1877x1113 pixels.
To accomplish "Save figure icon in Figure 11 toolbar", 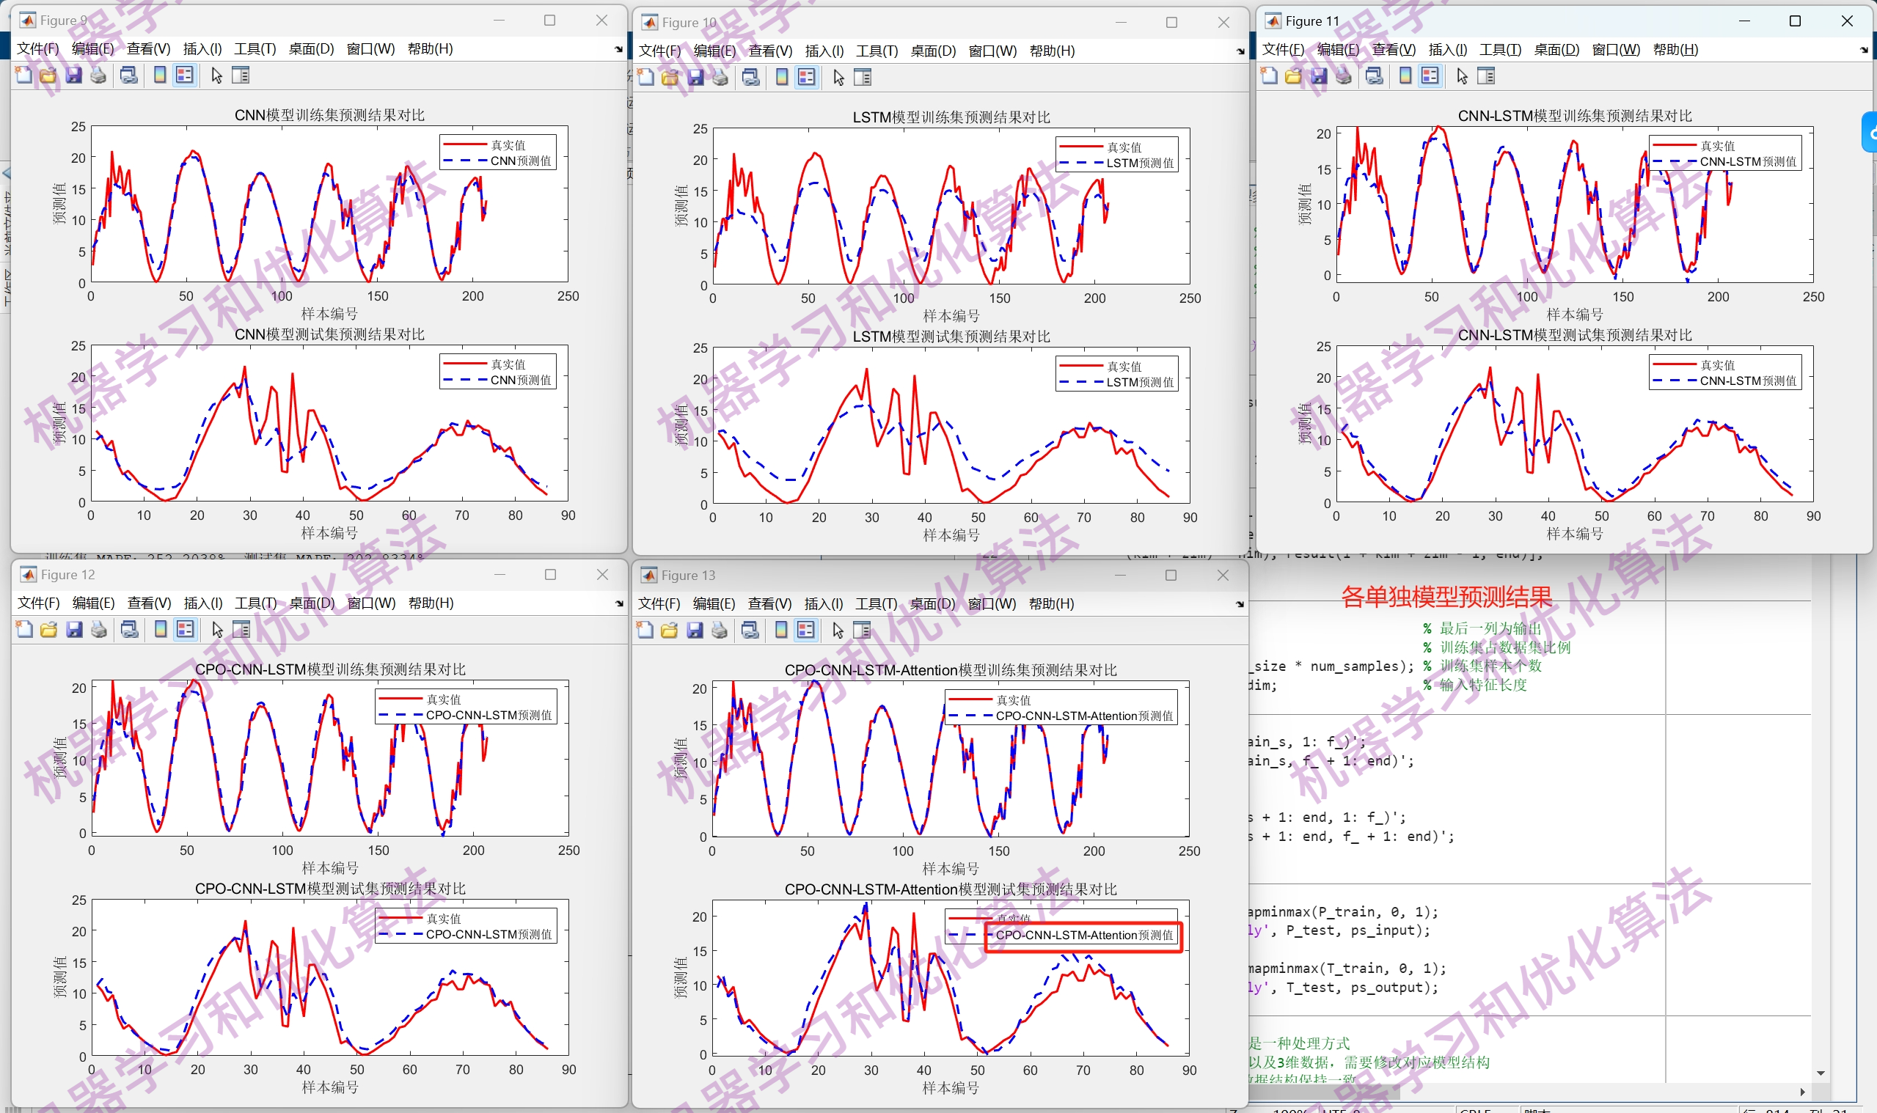I will 1319,76.
